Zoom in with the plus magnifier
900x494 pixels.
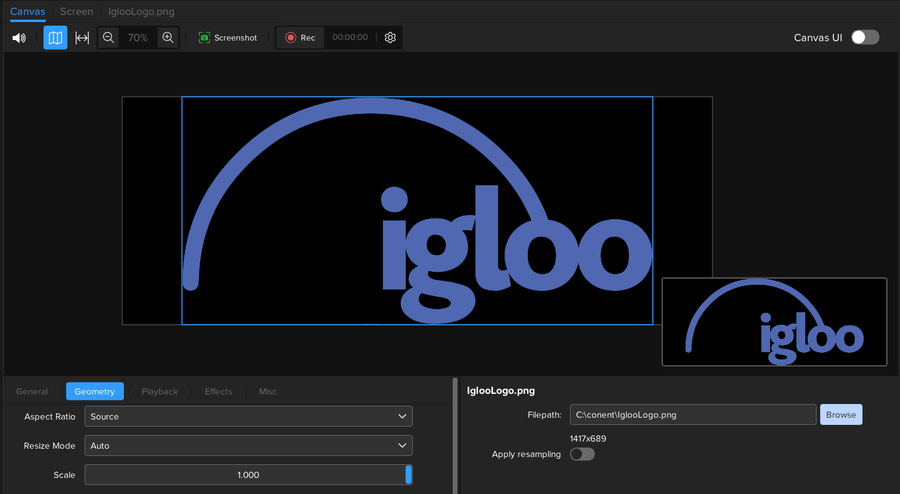tap(168, 38)
